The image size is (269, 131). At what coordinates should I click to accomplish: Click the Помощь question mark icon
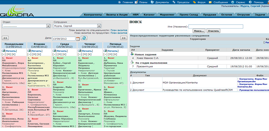pyautogui.click(x=250, y=2)
